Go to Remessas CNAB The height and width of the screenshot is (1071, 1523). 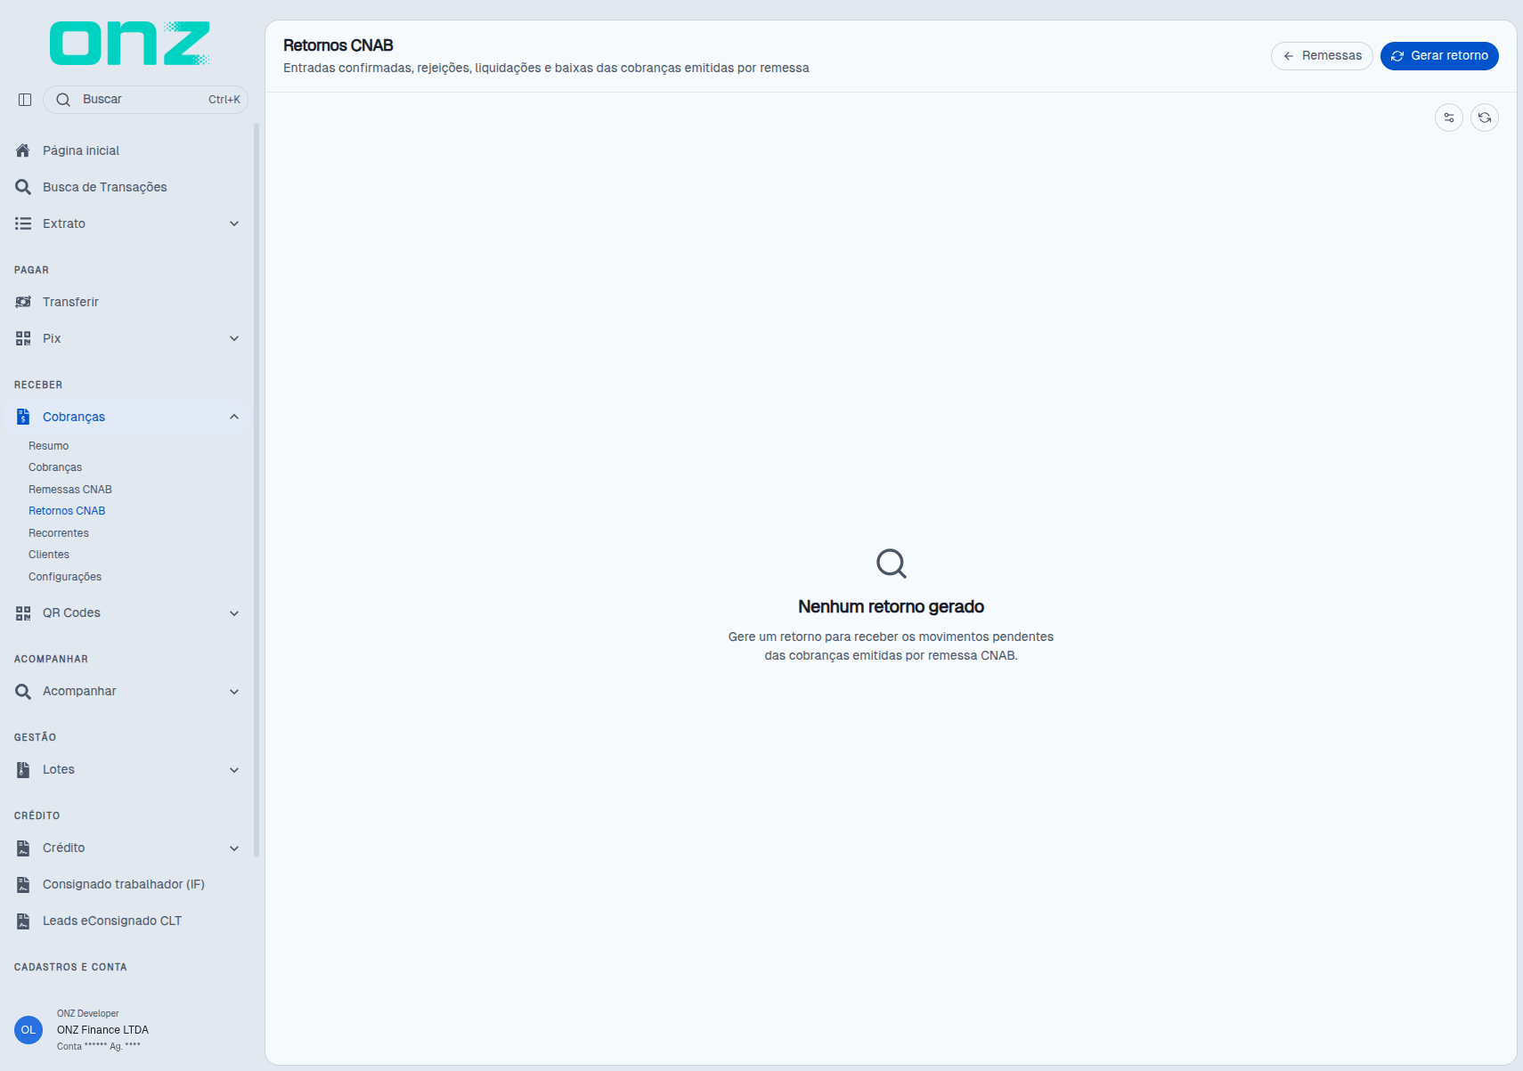70,490
